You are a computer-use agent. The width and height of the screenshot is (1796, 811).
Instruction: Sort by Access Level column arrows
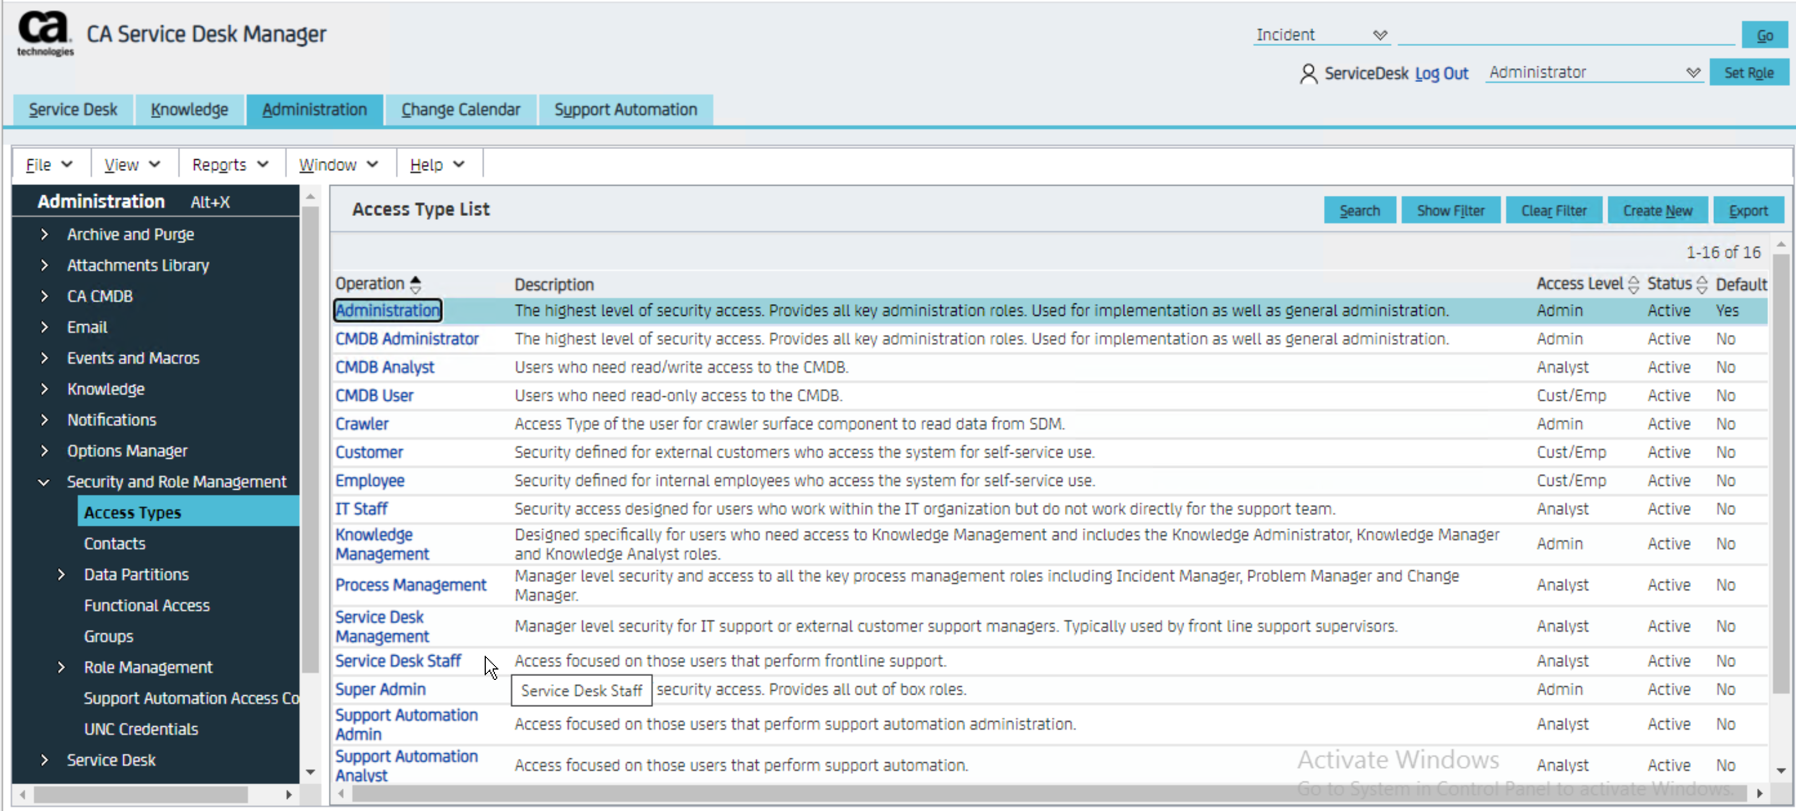click(x=1633, y=284)
